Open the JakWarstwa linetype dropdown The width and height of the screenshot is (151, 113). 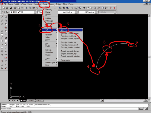tap(76, 12)
